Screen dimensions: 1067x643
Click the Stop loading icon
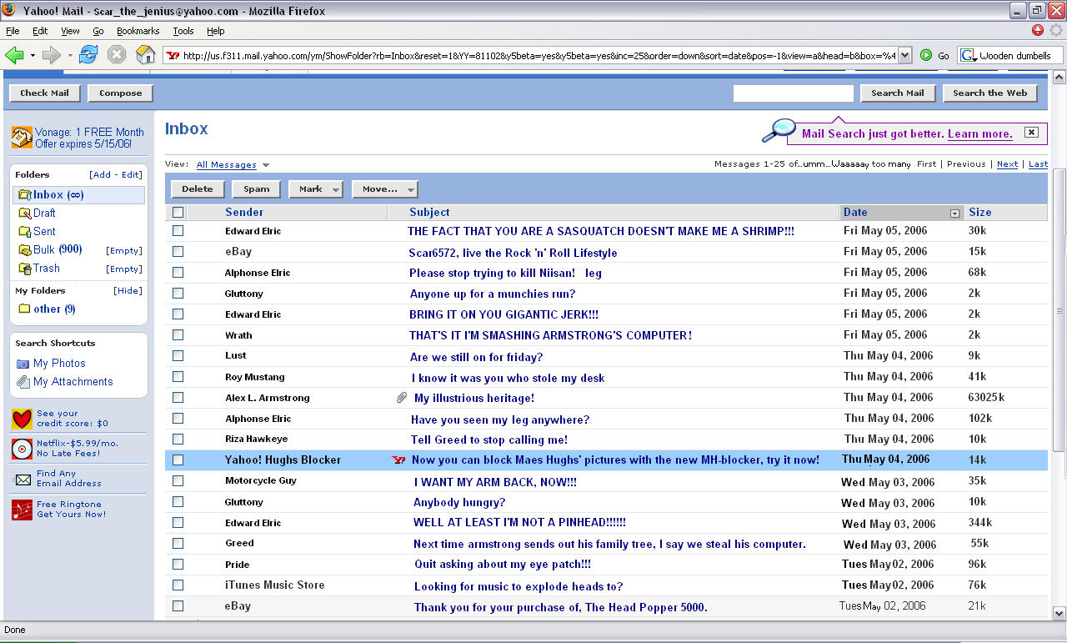tap(117, 55)
